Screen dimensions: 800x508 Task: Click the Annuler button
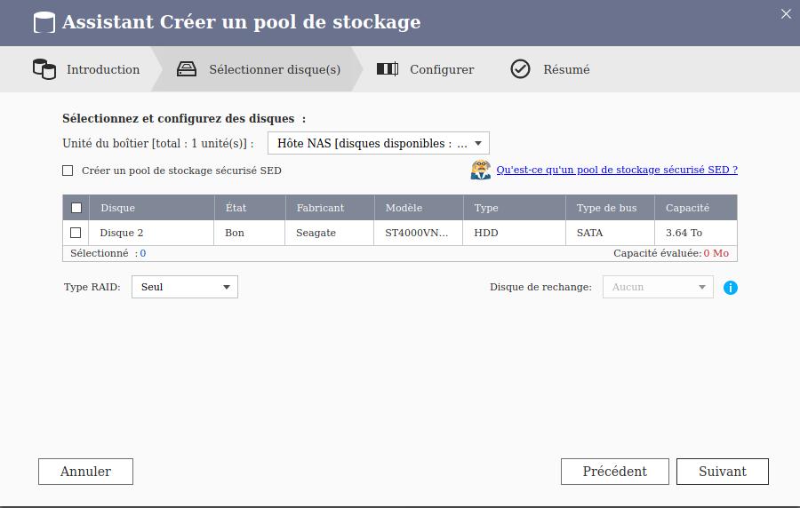click(x=85, y=472)
